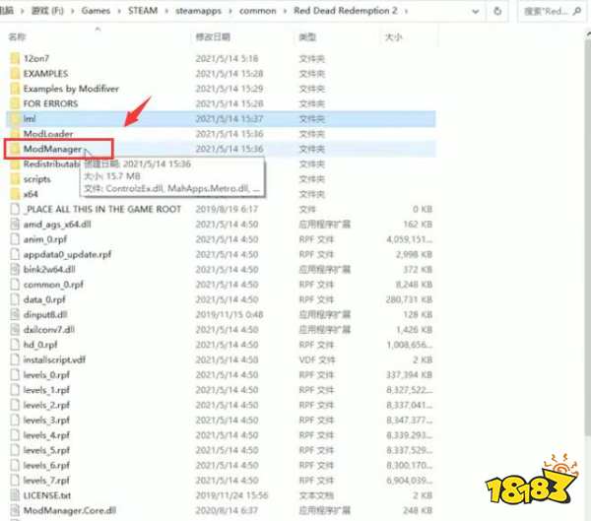This screenshot has width=591, height=521.
Task: Select the levels_4.rpf file name
Action: coord(46,435)
